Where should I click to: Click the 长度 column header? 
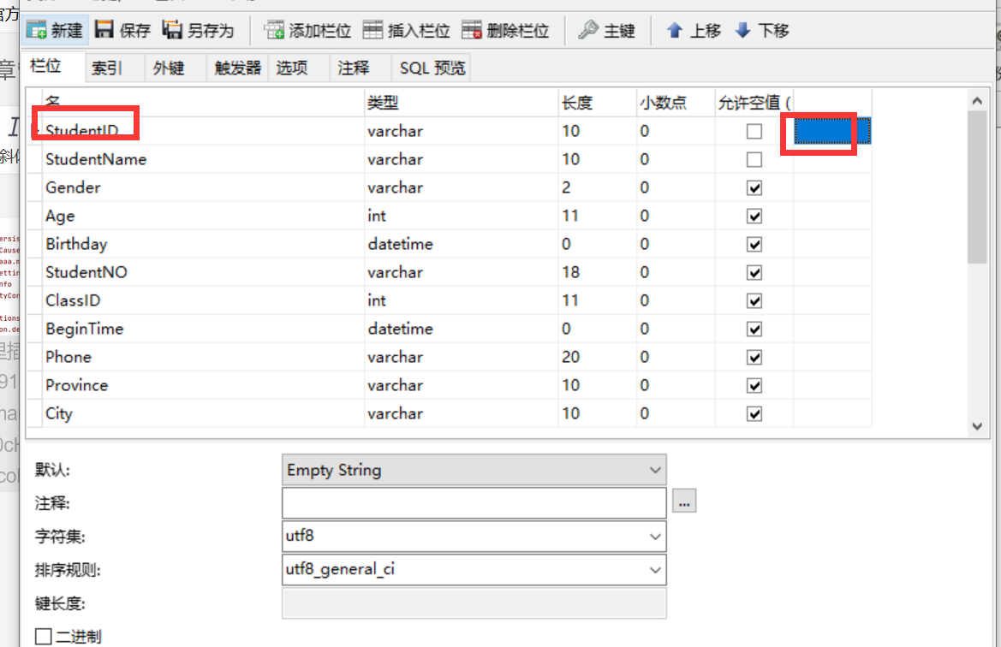tap(598, 102)
